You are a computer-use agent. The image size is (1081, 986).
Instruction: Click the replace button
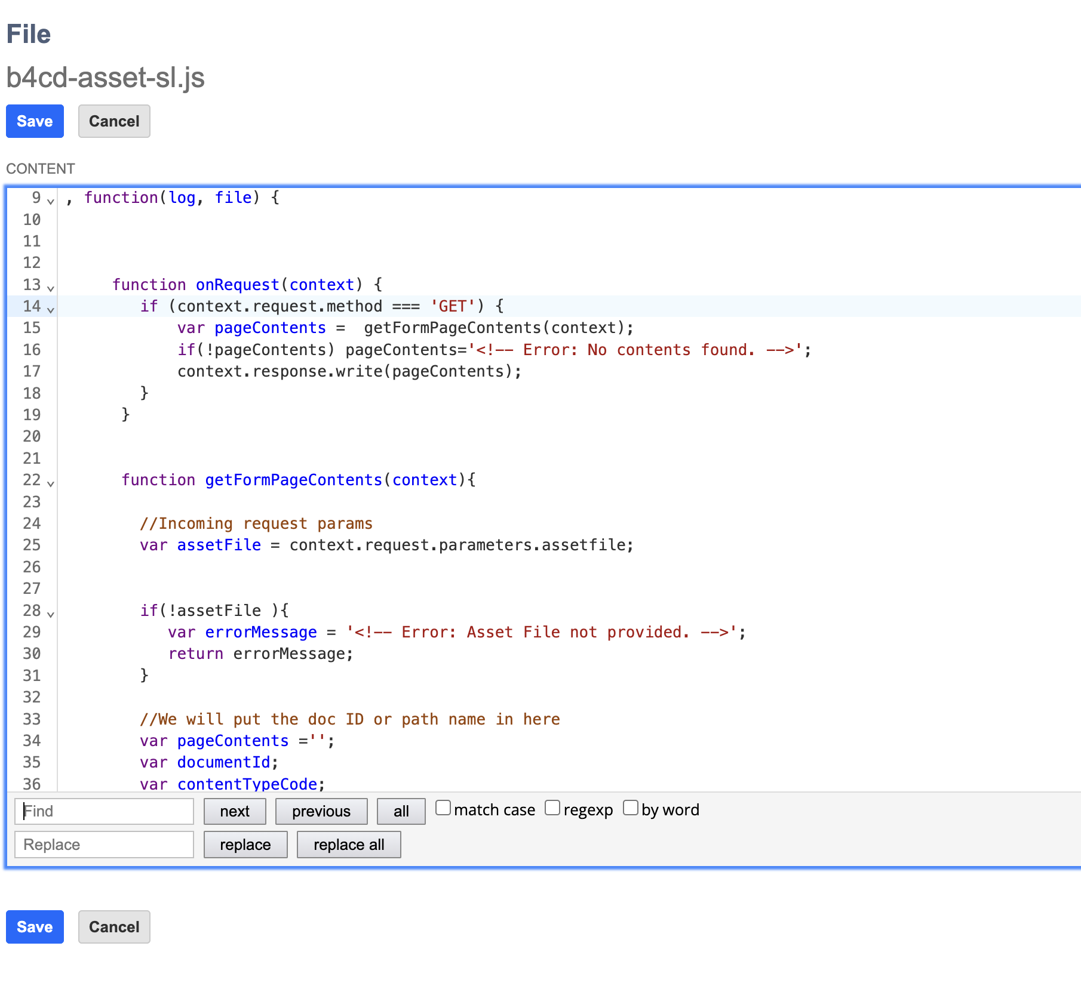point(245,845)
